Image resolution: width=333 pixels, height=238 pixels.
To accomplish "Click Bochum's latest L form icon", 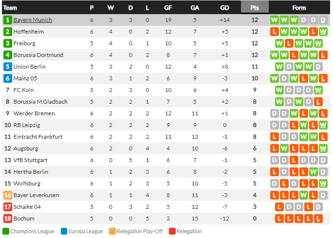I will click(x=318, y=219).
